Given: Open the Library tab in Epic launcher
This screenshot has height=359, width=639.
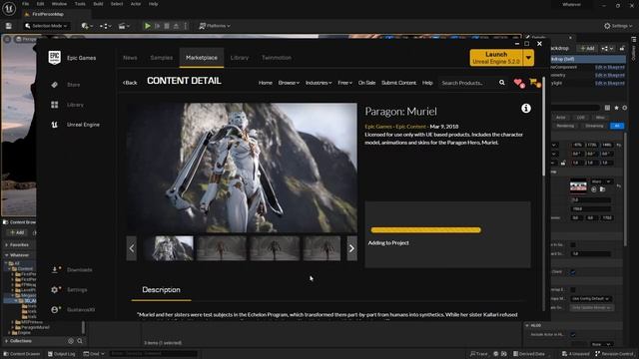Looking at the screenshot, I should (x=240, y=58).
